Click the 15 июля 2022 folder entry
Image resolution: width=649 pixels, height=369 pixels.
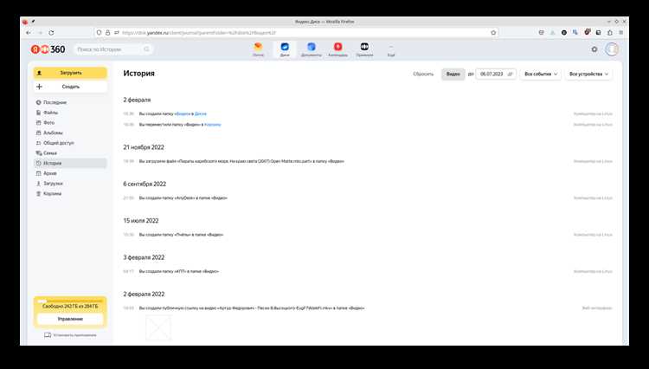point(181,235)
